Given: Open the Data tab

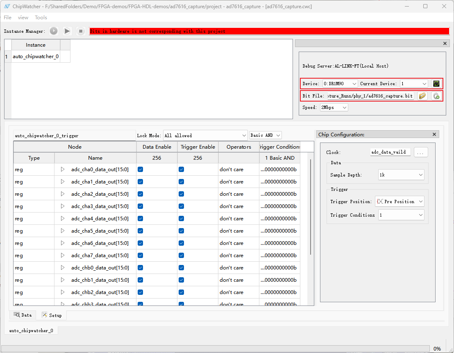Looking at the screenshot, I should click(x=23, y=315).
